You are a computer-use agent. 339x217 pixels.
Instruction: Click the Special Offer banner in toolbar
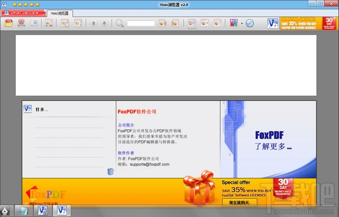click(308, 23)
